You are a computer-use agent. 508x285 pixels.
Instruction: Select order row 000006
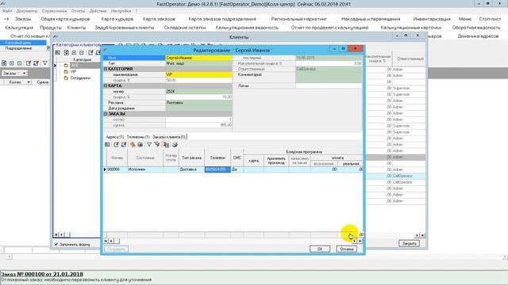point(233,169)
